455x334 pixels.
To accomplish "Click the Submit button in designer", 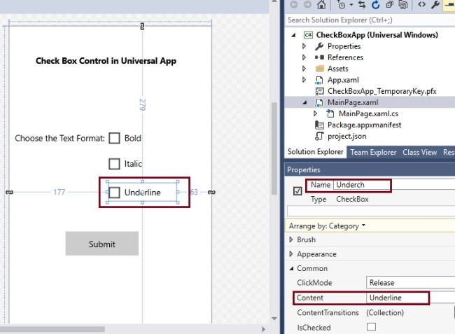I will (x=102, y=244).
